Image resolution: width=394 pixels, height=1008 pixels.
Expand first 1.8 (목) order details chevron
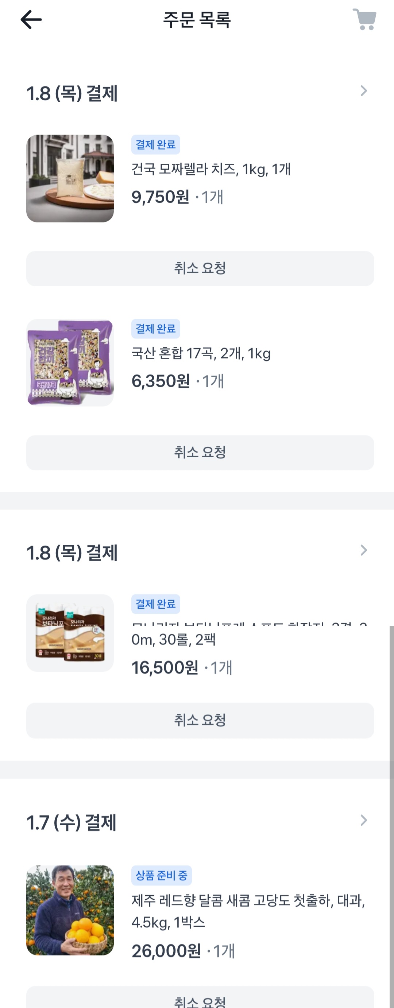363,91
